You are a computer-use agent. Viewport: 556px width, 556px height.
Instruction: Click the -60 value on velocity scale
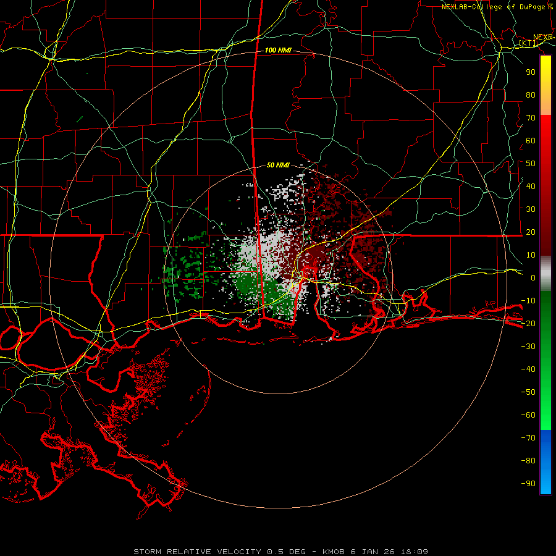point(528,415)
